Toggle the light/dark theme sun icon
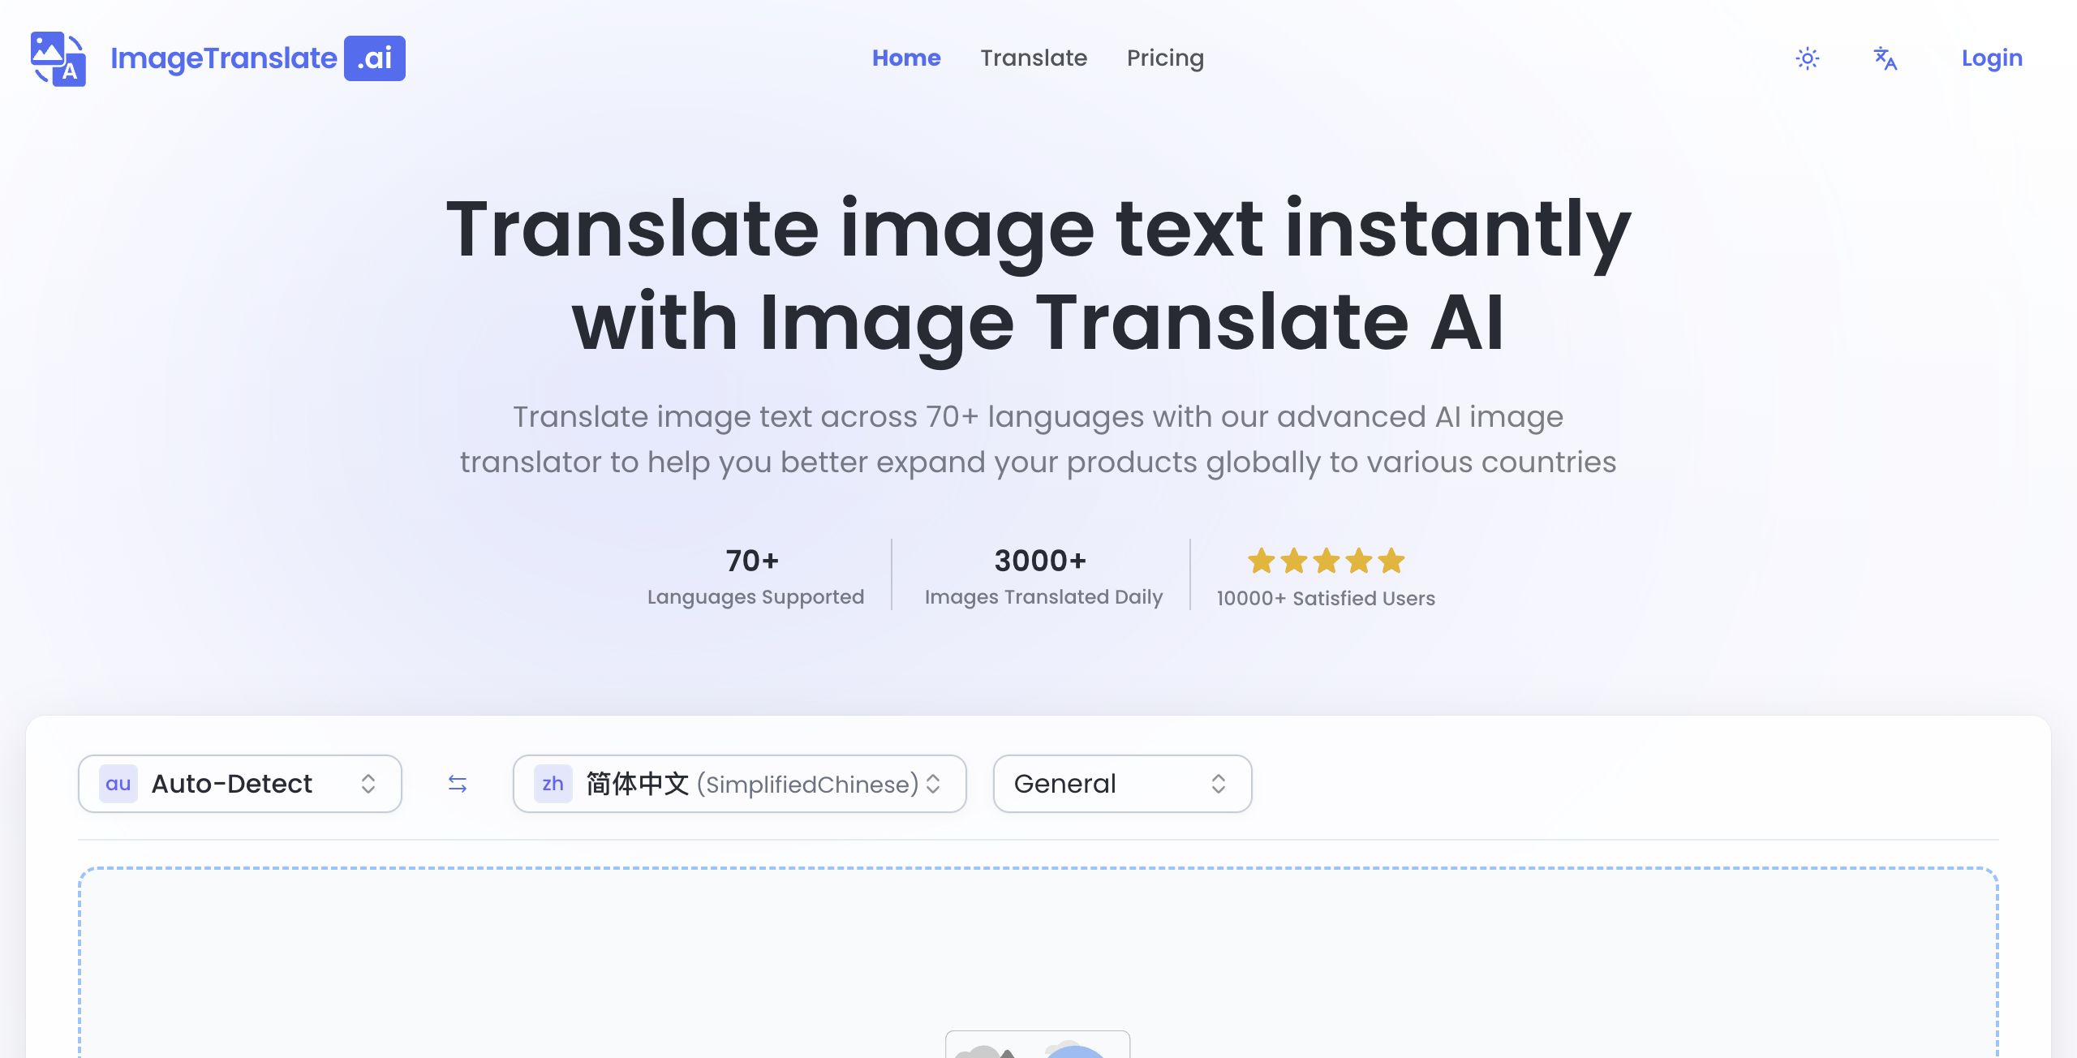 (1808, 58)
